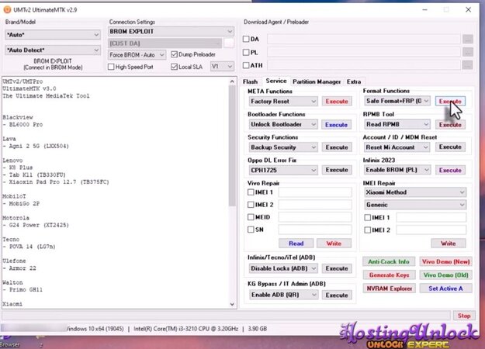485x349 pixels.
Task: Click the PL file browse button
Action: pos(467,52)
